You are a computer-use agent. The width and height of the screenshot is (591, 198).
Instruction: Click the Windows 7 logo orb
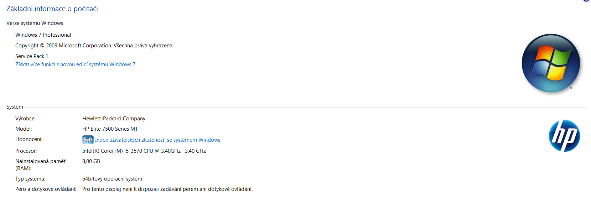(x=551, y=63)
